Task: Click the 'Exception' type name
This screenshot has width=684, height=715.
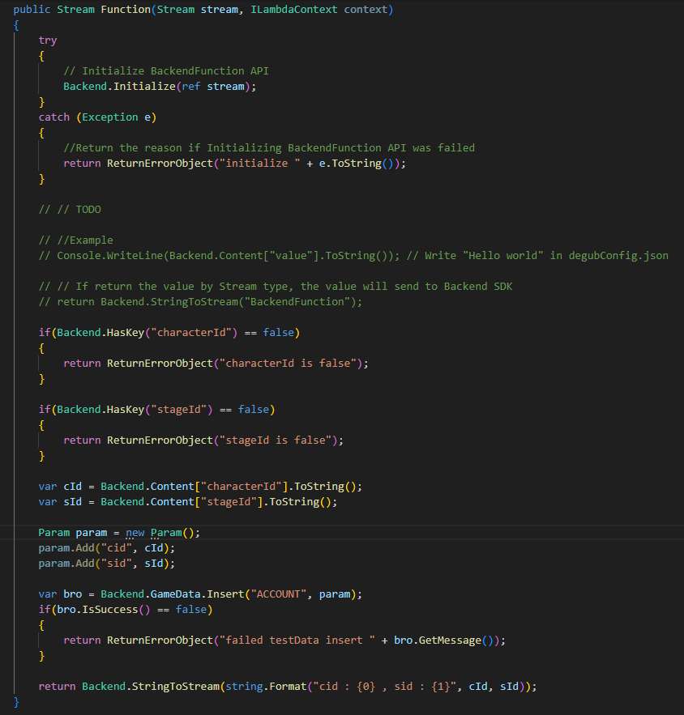Action: (x=110, y=117)
